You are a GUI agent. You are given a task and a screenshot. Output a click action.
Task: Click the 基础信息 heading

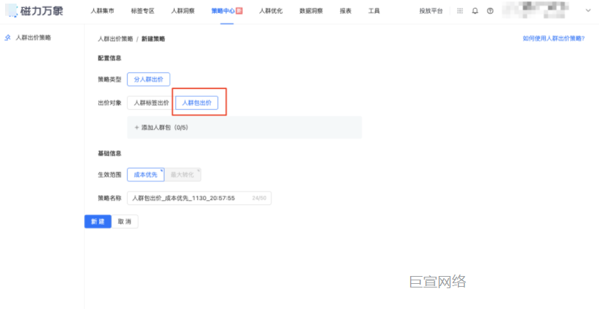pos(110,153)
